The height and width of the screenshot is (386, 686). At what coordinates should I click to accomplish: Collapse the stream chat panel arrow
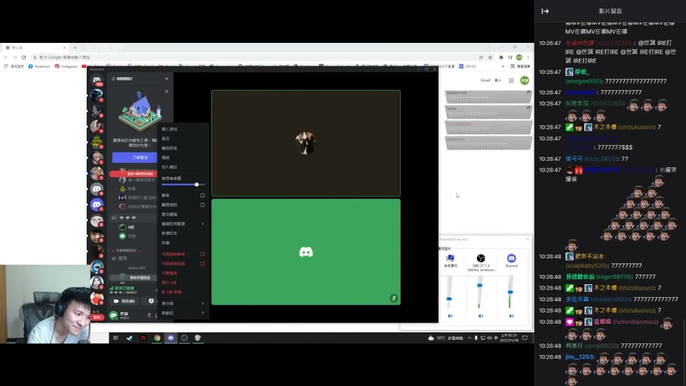[x=545, y=11]
